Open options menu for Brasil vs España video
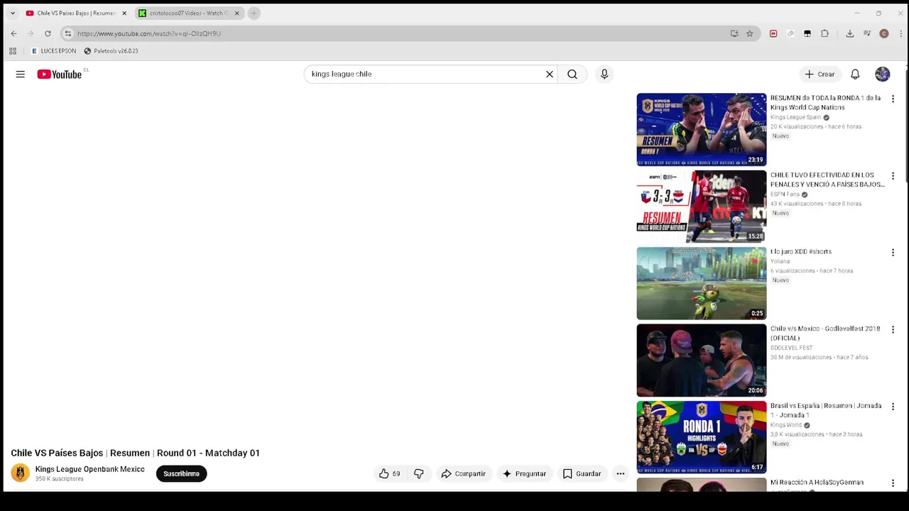 click(x=893, y=407)
